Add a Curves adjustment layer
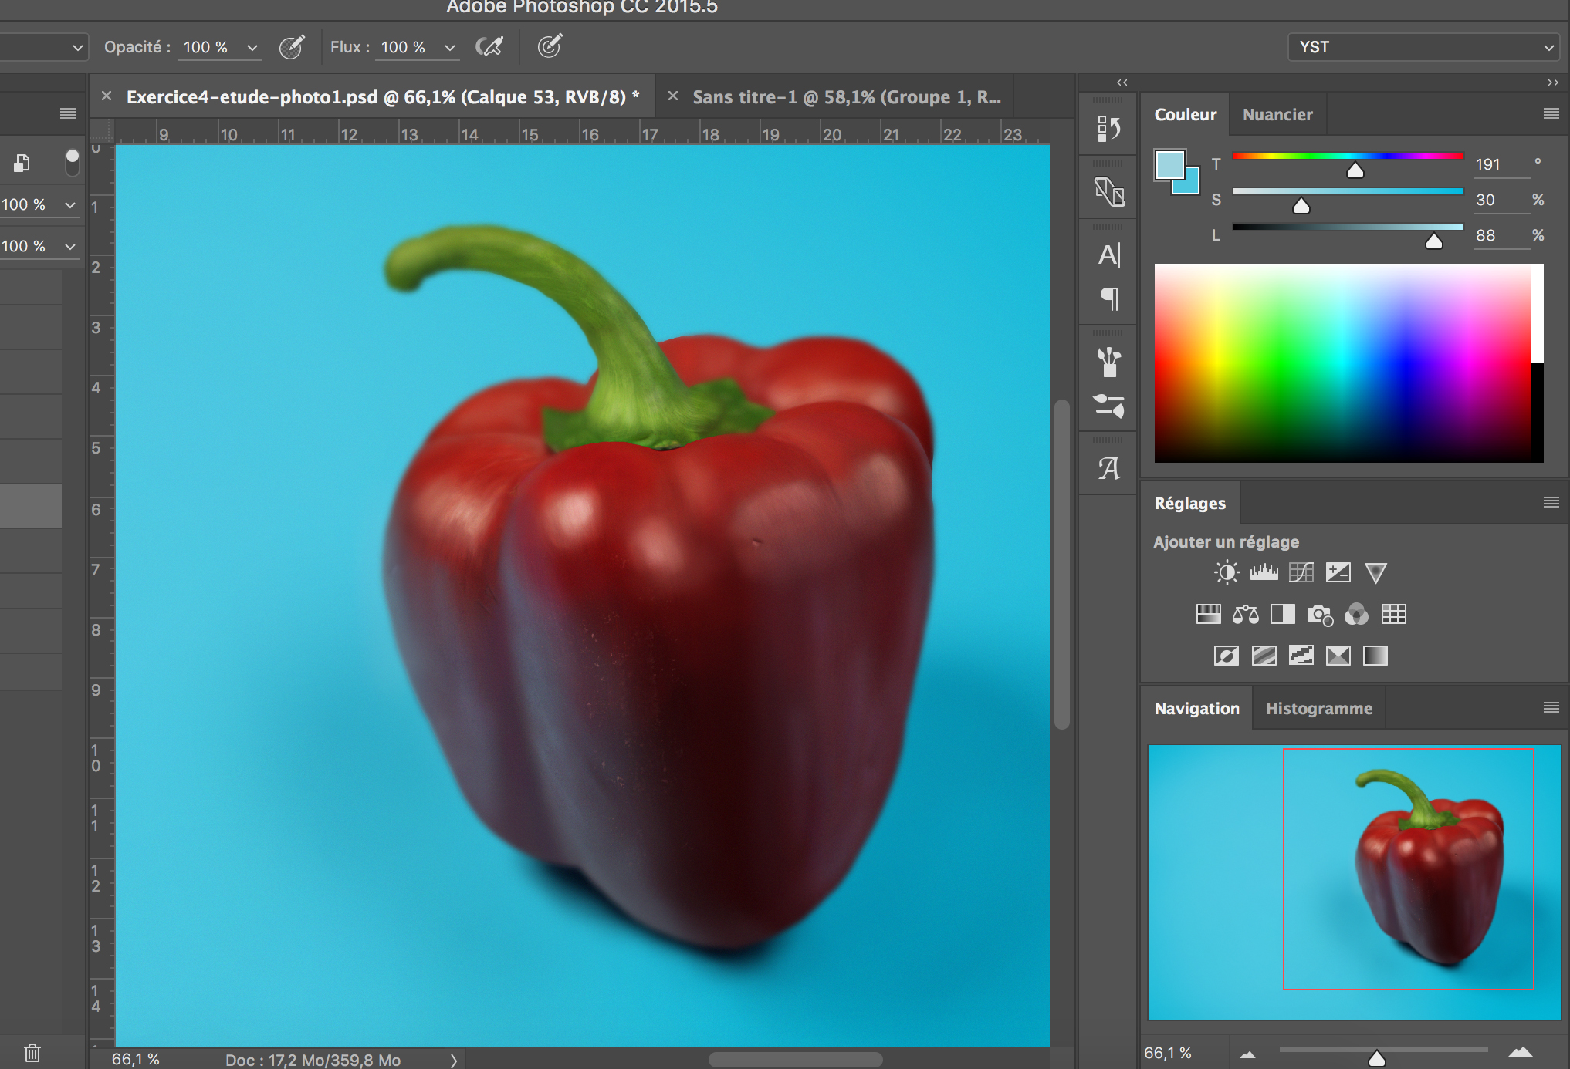Image resolution: width=1570 pixels, height=1069 pixels. (1301, 573)
